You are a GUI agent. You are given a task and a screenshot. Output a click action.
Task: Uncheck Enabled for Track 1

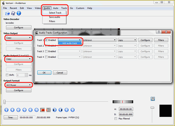[46, 40]
